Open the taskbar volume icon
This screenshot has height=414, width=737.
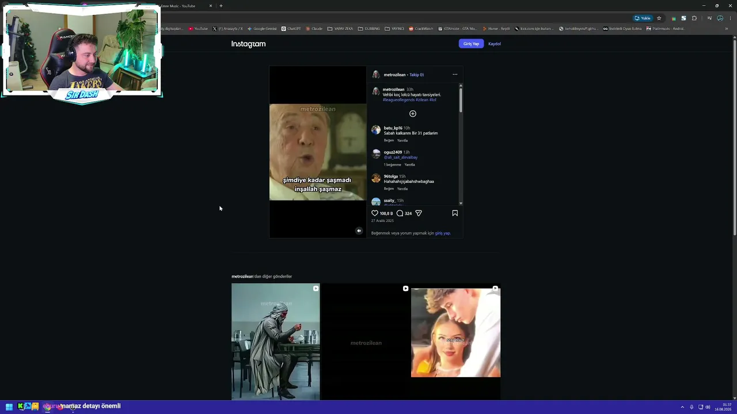pos(708,407)
